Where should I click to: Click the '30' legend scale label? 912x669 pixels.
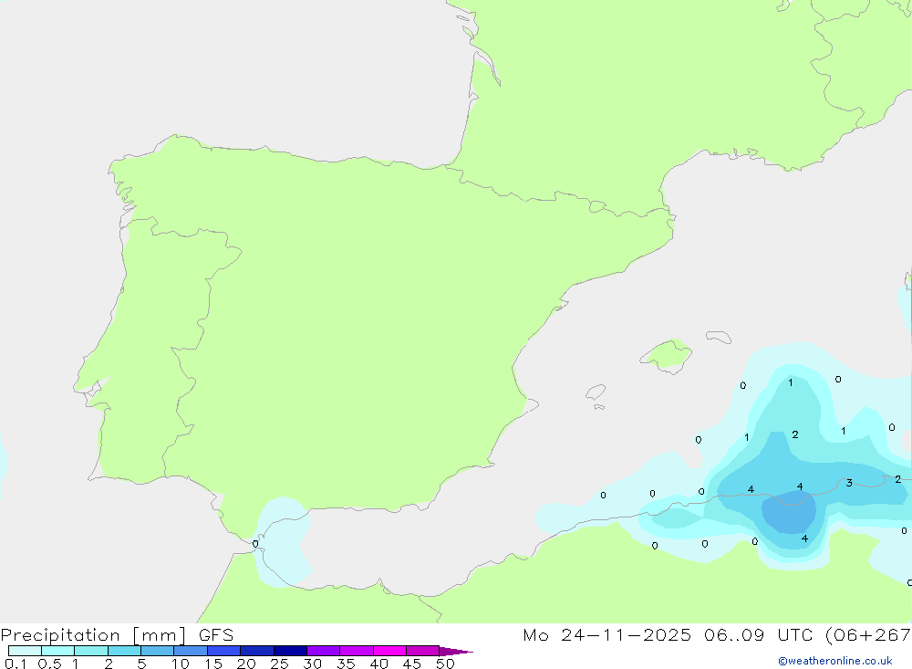click(312, 664)
